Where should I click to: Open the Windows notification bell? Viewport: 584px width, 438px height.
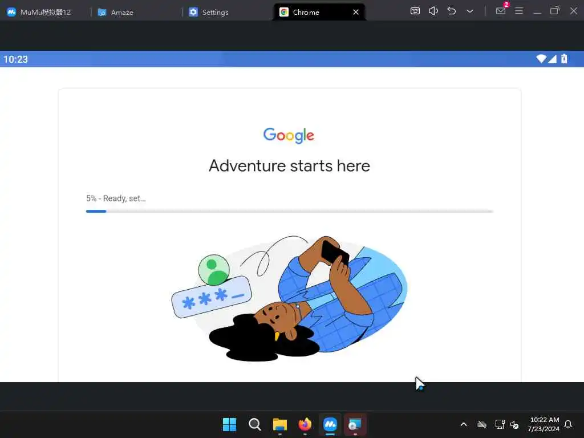tap(568, 424)
